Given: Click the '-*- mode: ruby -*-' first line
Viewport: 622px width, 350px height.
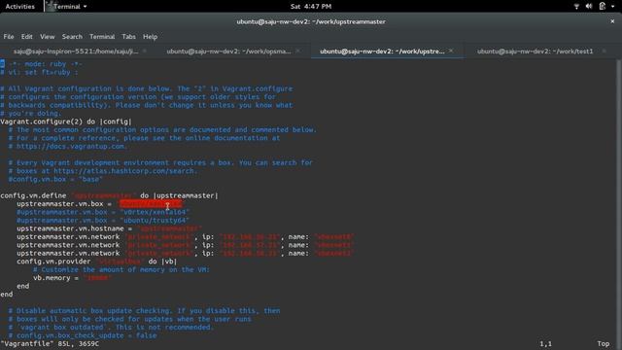Looking at the screenshot, I should (x=41, y=64).
